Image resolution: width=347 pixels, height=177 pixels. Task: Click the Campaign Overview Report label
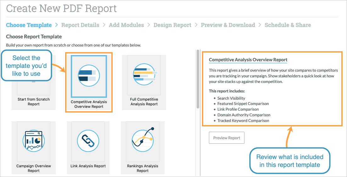[34, 168]
